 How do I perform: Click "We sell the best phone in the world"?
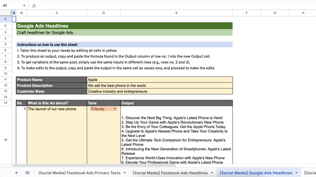pyautogui.click(x=160, y=86)
